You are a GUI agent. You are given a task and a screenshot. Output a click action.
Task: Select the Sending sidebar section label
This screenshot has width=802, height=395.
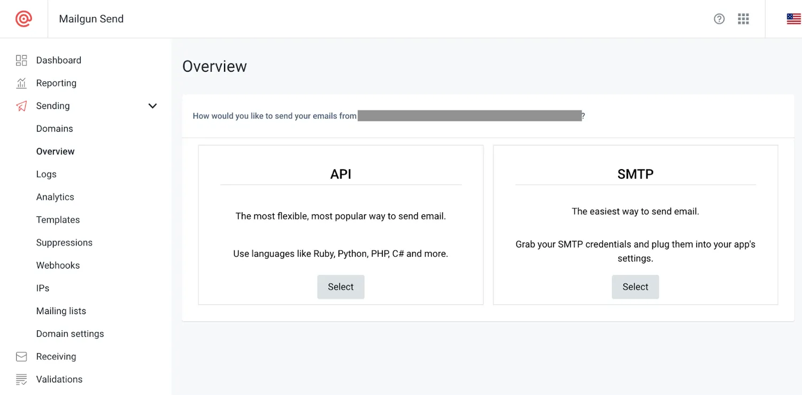53,106
